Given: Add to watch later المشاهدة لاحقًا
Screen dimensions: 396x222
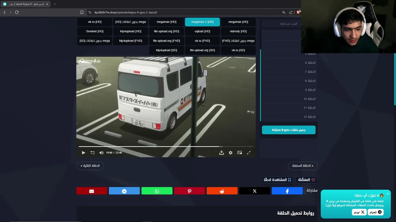Looking at the screenshot, I should click(x=277, y=180).
